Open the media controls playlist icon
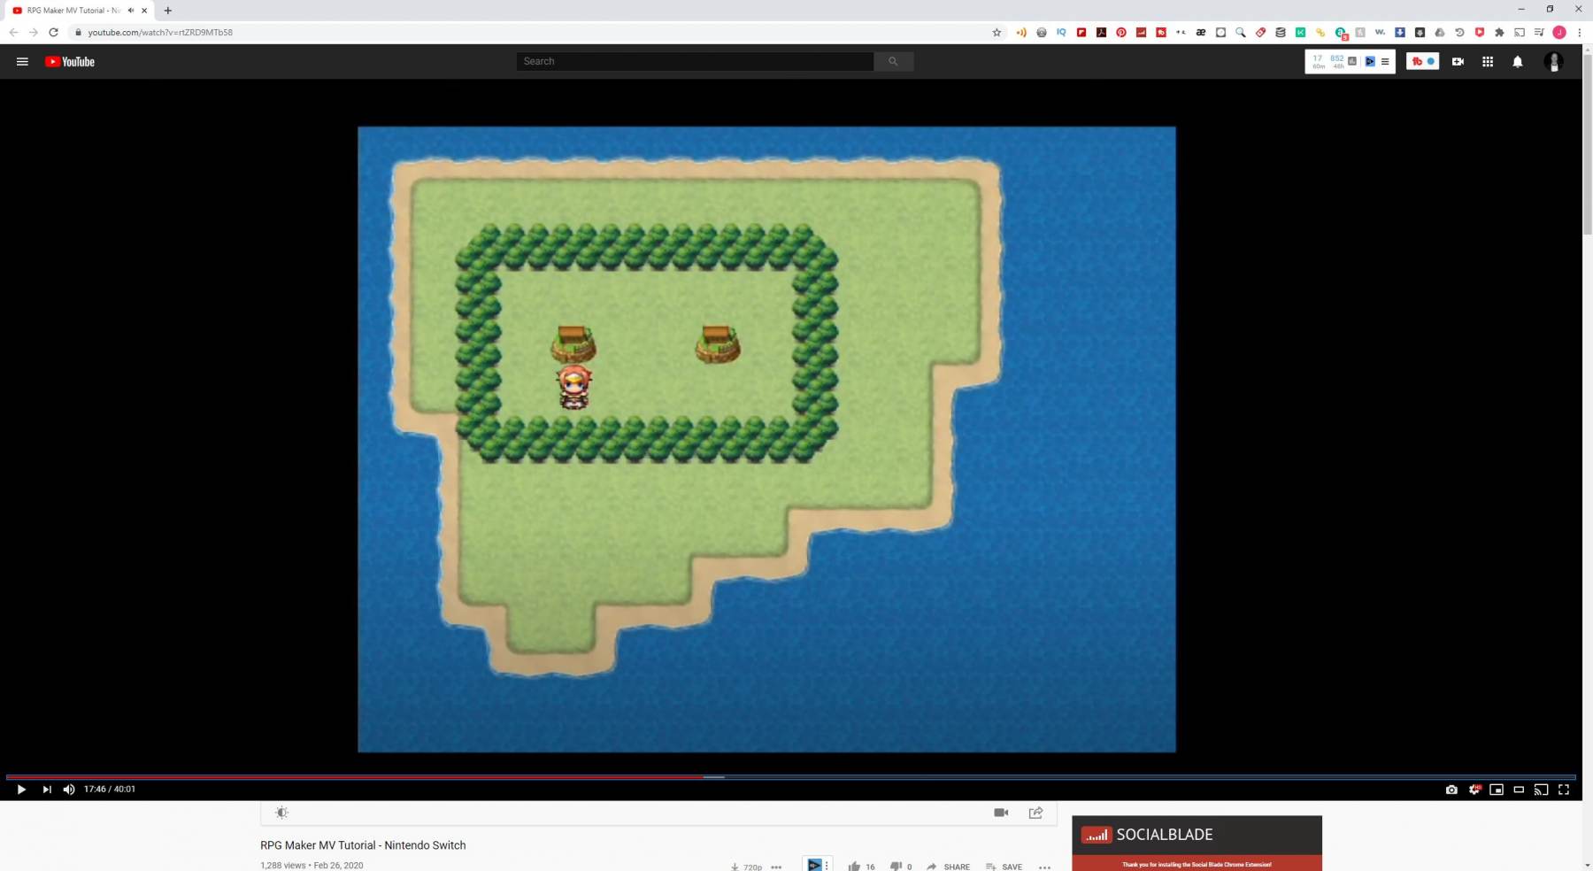 (x=1539, y=33)
